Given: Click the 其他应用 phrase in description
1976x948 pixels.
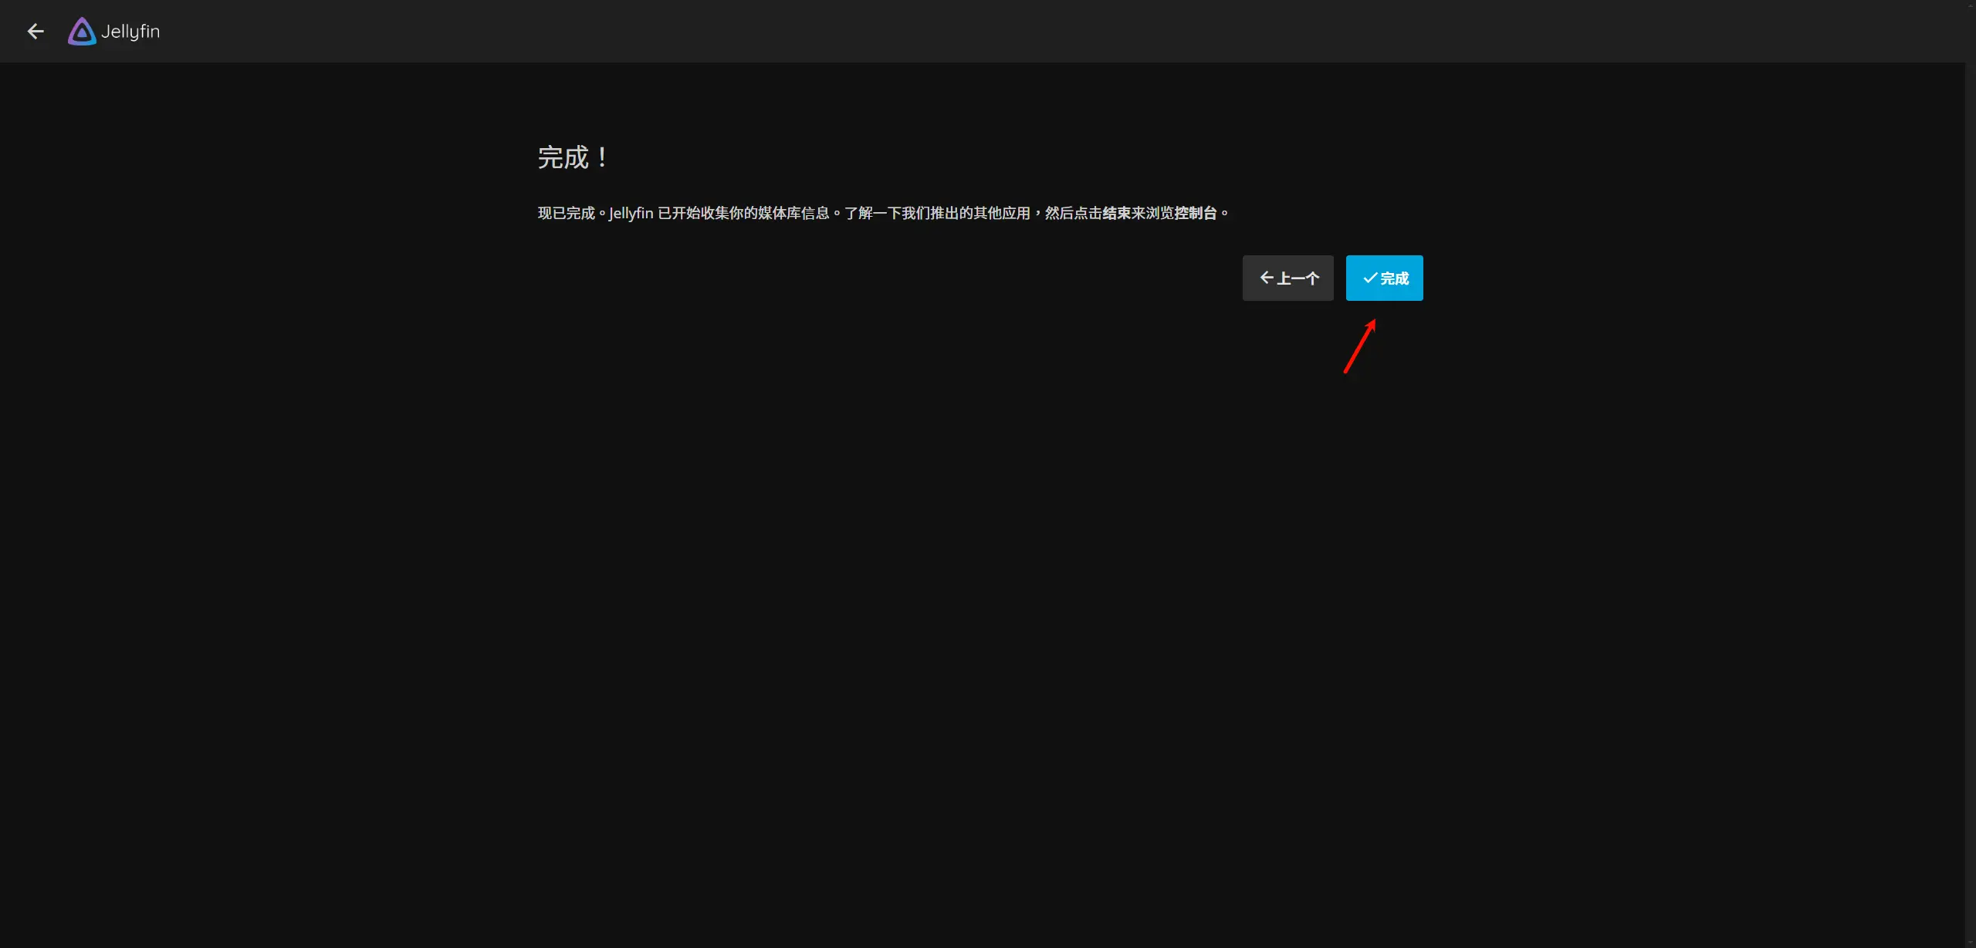Looking at the screenshot, I should [1002, 213].
